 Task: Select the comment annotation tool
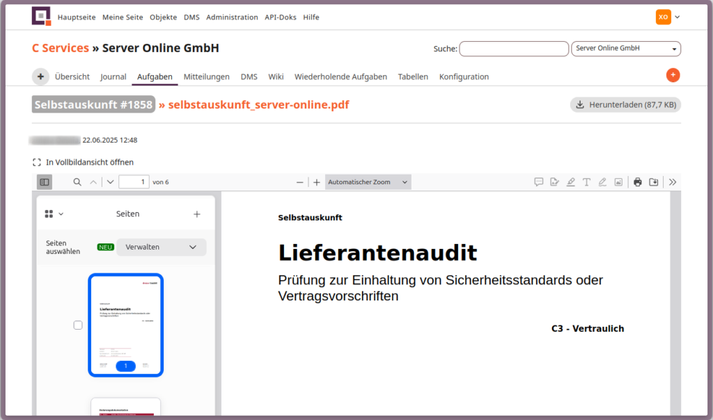pos(538,182)
